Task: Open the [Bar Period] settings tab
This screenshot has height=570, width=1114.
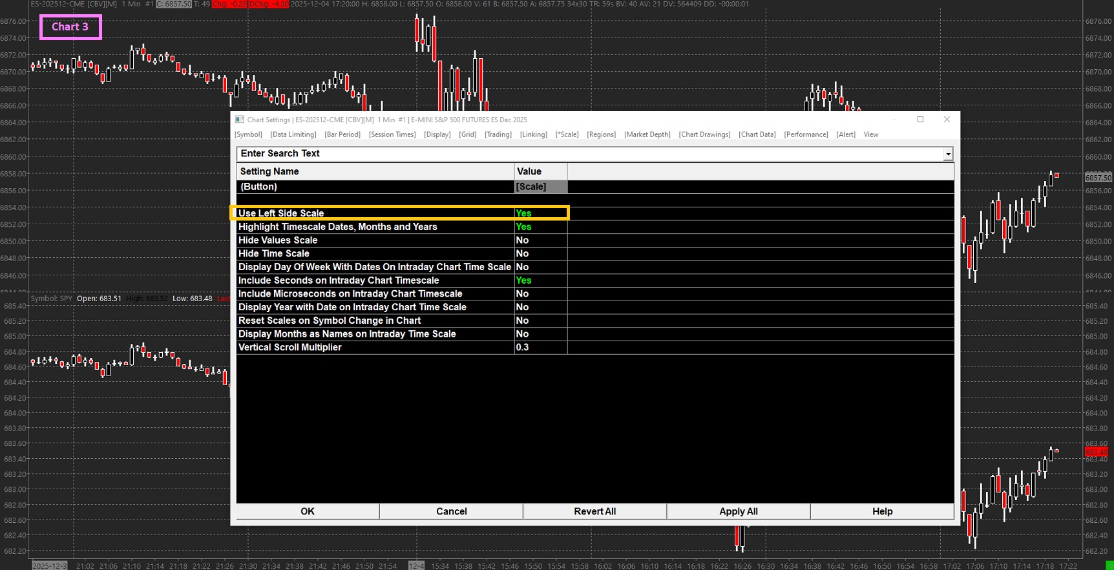Action: pyautogui.click(x=342, y=134)
